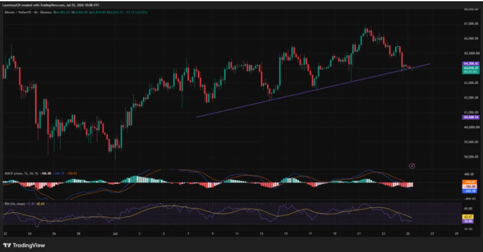Click the blue -342.39 MACD value label
The image size is (483, 252).
(x=470, y=191)
